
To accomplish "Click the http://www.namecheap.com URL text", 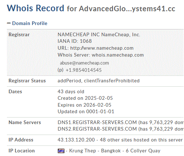I will (102, 48).
